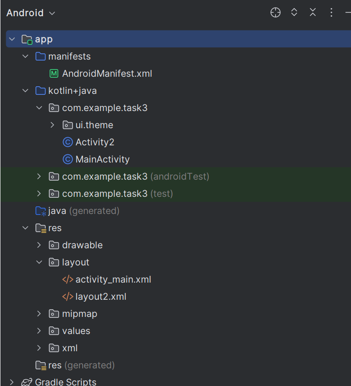Image resolution: width=351 pixels, height=386 pixels.
Task: Click the MainActivity class icon
Action: (x=68, y=159)
